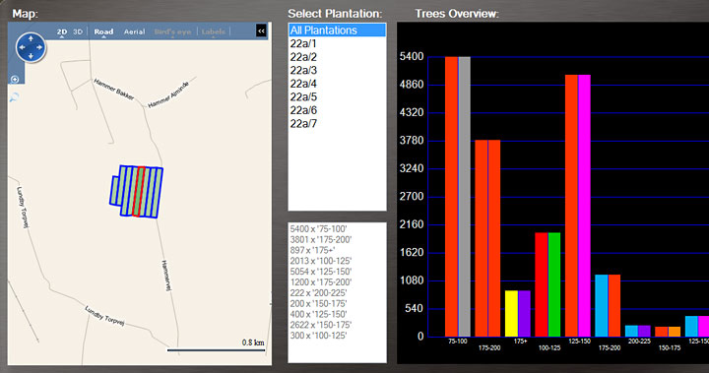
Task: Select the Road map style
Action: click(x=103, y=31)
